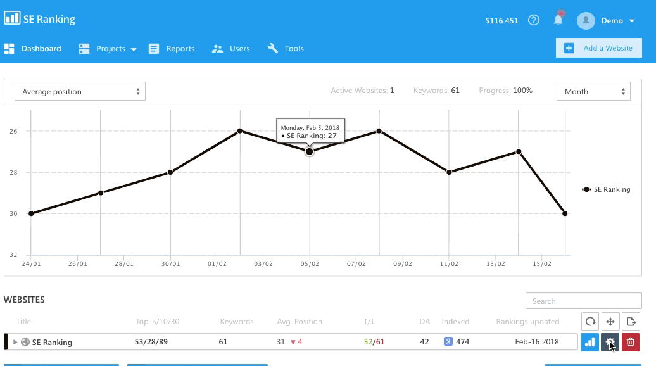Toggle SE Ranking series in chart legend

606,189
